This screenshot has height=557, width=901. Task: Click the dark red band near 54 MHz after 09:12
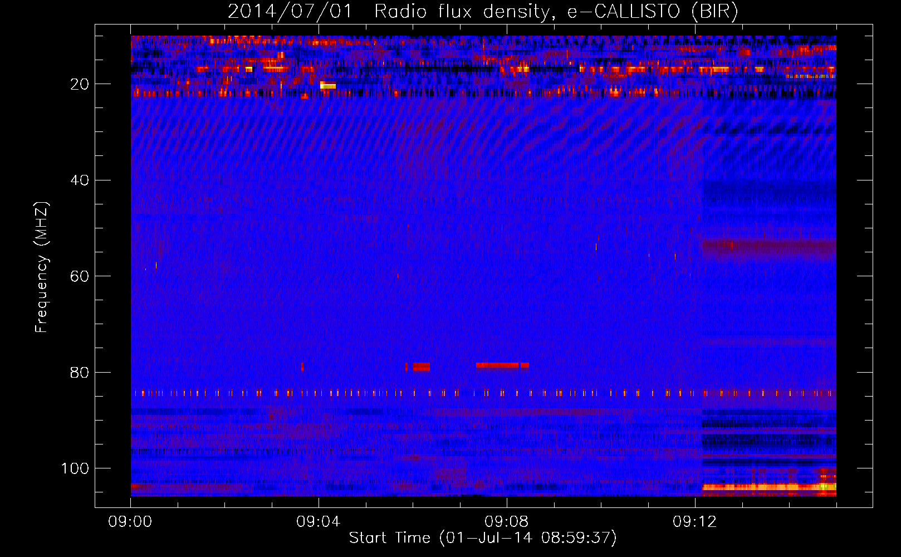(x=769, y=246)
